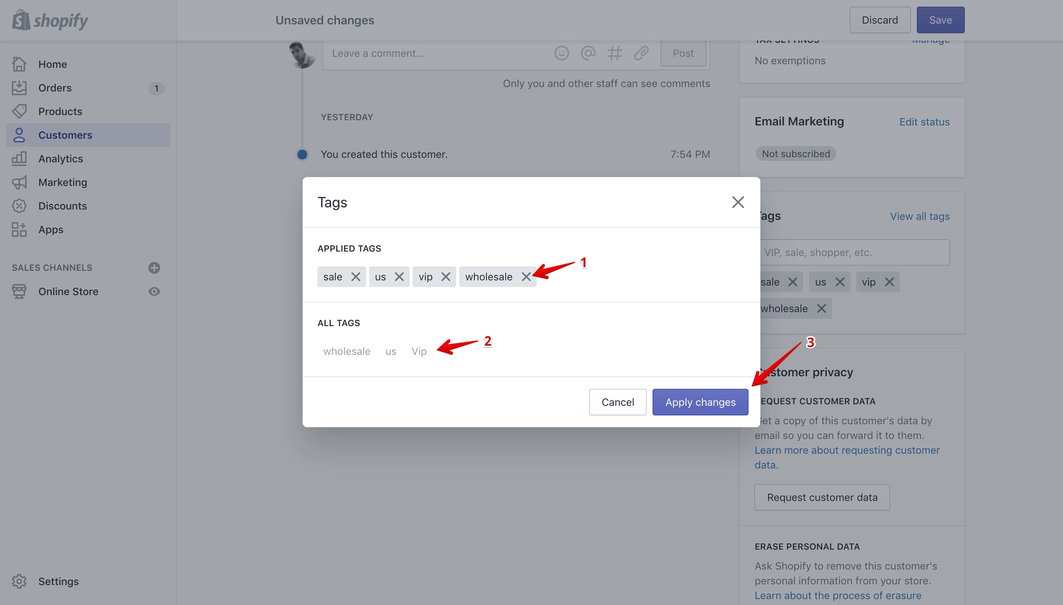Remove sale tag in Tags card
This screenshot has width=1063, height=605.
click(792, 282)
